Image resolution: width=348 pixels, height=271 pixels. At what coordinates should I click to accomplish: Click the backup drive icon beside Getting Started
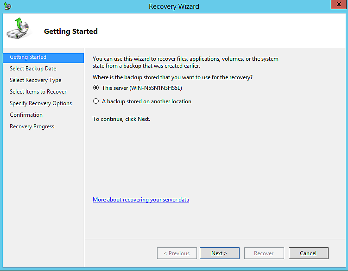point(18,29)
